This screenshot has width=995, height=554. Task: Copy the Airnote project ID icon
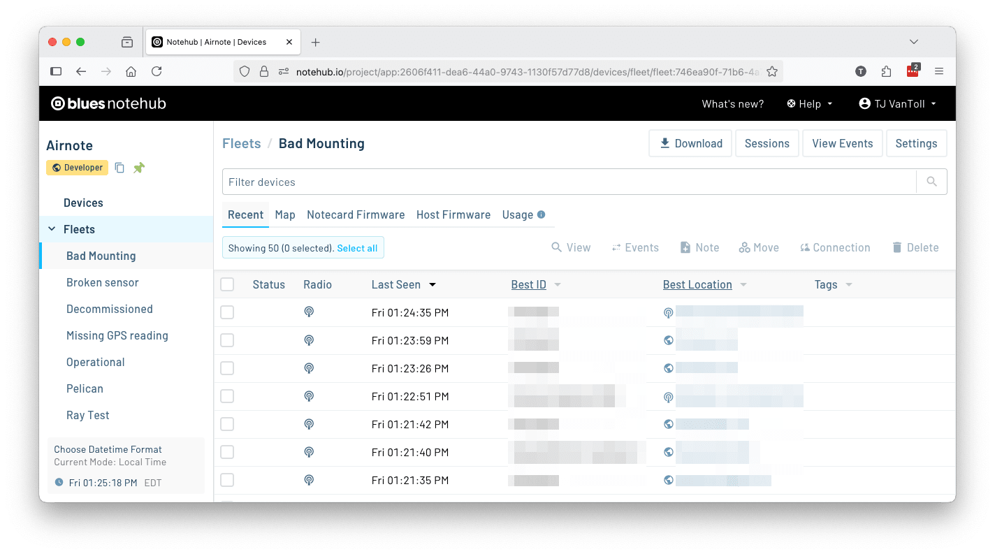click(x=120, y=168)
